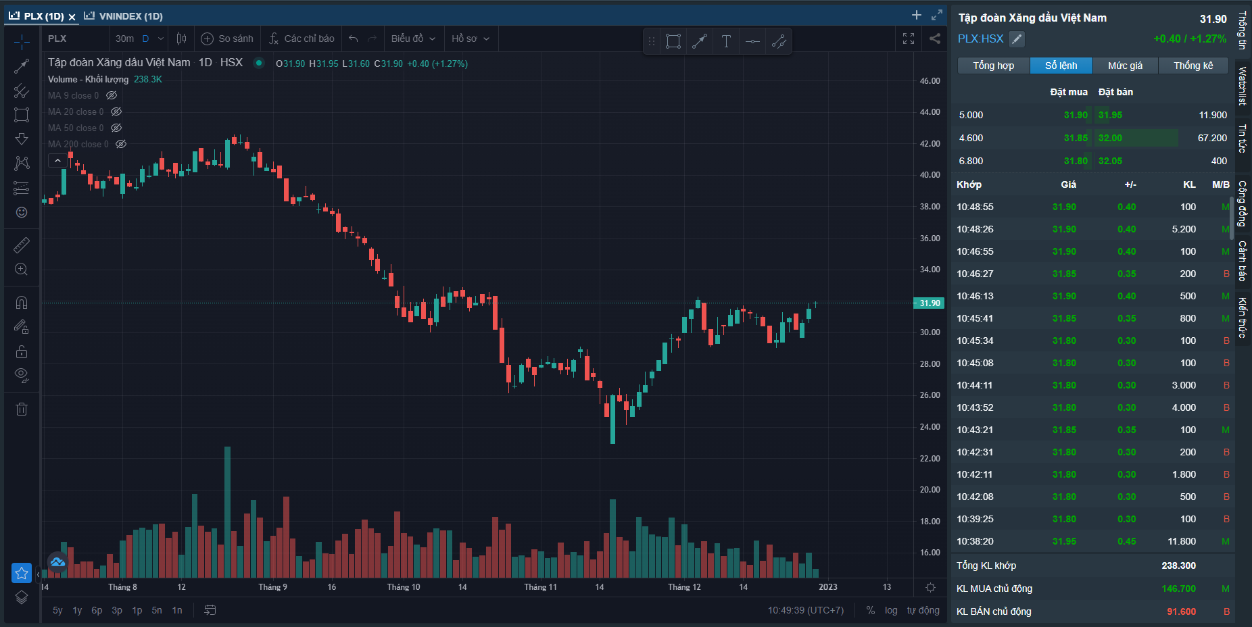Click the trash icon to remove drawings
Screen dimensions: 1252x627
pos(22,409)
